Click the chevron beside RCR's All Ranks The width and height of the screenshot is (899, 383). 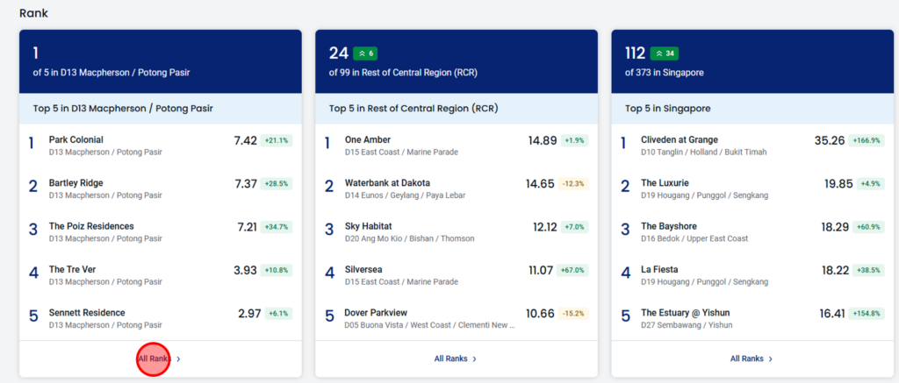474,359
